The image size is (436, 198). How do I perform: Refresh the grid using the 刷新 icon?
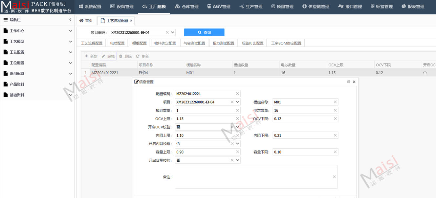137,56
